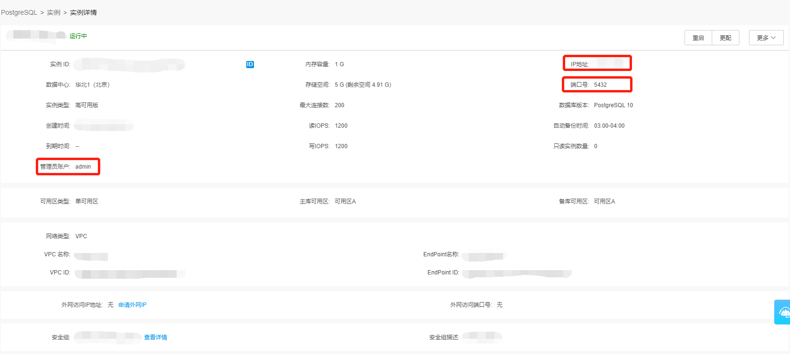Click the 外网访问端口号 label
790x354 pixels.
tap(471, 305)
